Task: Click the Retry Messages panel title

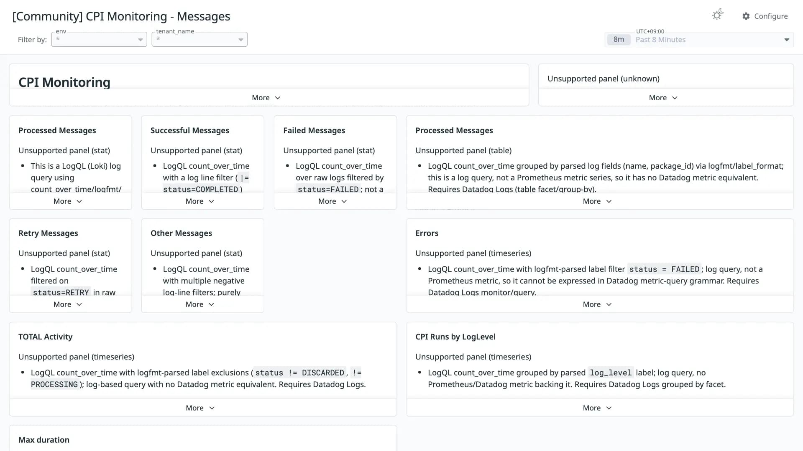Action: [x=48, y=233]
